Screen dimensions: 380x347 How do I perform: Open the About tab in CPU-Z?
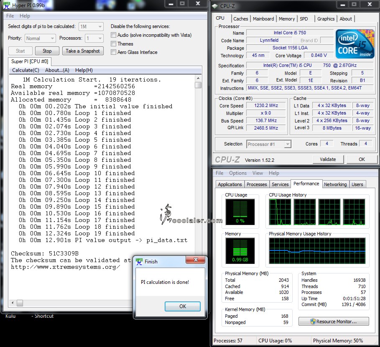[x=346, y=19]
